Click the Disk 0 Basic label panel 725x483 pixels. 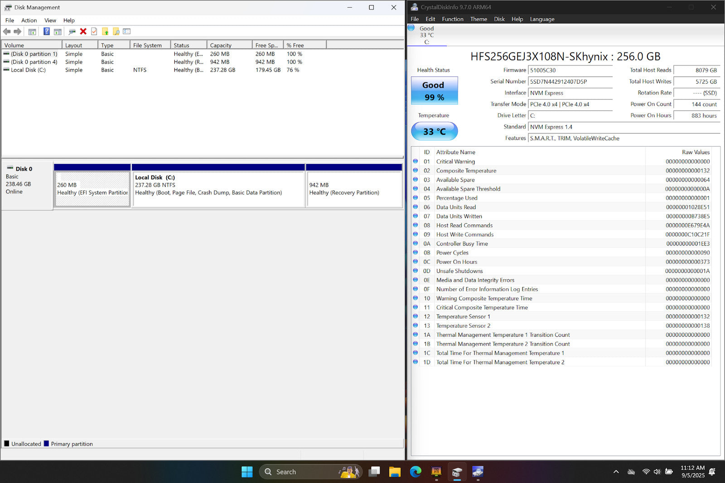[27, 186]
